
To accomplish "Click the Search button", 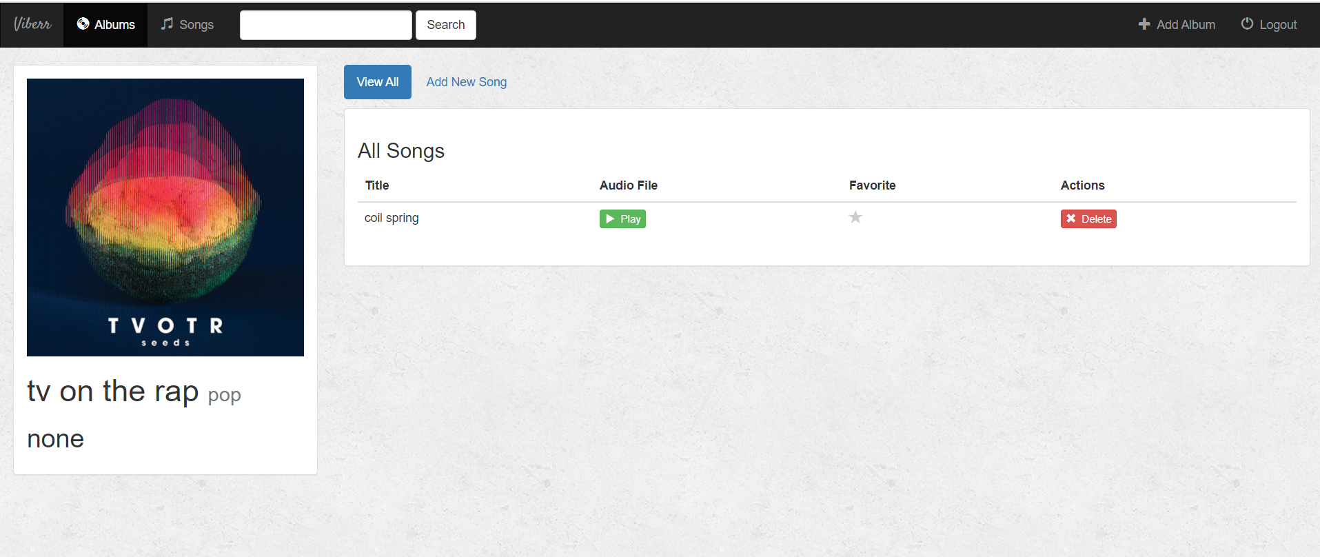I will (445, 25).
